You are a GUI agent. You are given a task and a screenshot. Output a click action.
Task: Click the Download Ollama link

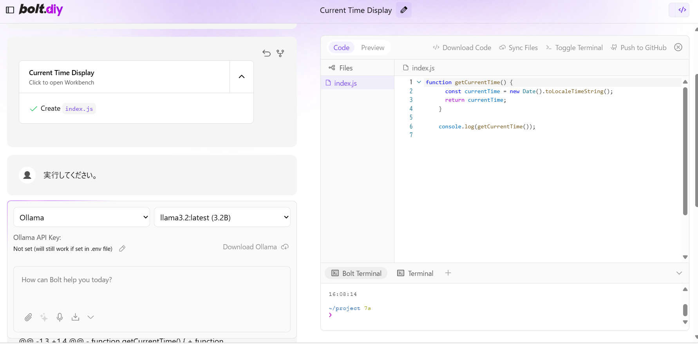(255, 247)
